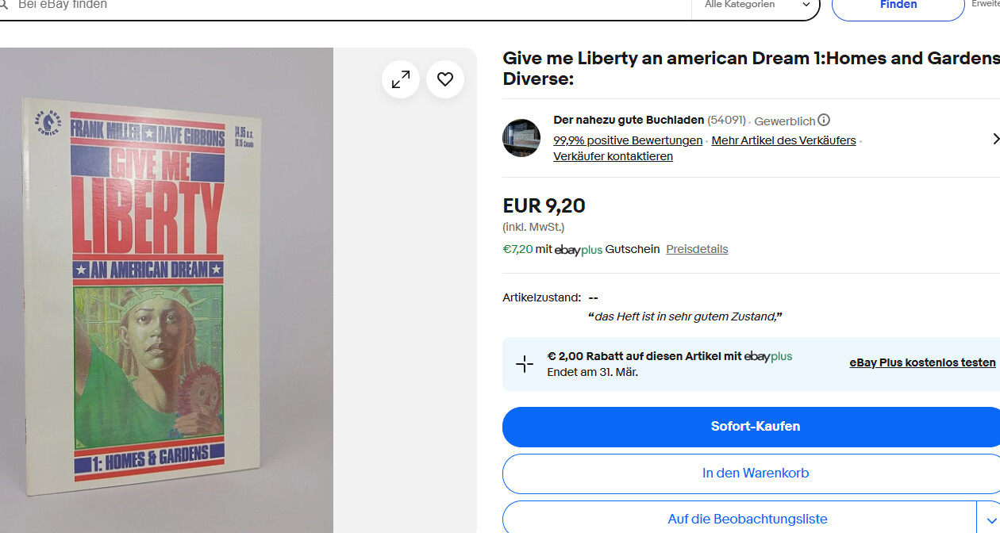Image resolution: width=1000 pixels, height=533 pixels.
Task: Expand the Beobachtungsliste dropdown arrow
Action: 989,520
